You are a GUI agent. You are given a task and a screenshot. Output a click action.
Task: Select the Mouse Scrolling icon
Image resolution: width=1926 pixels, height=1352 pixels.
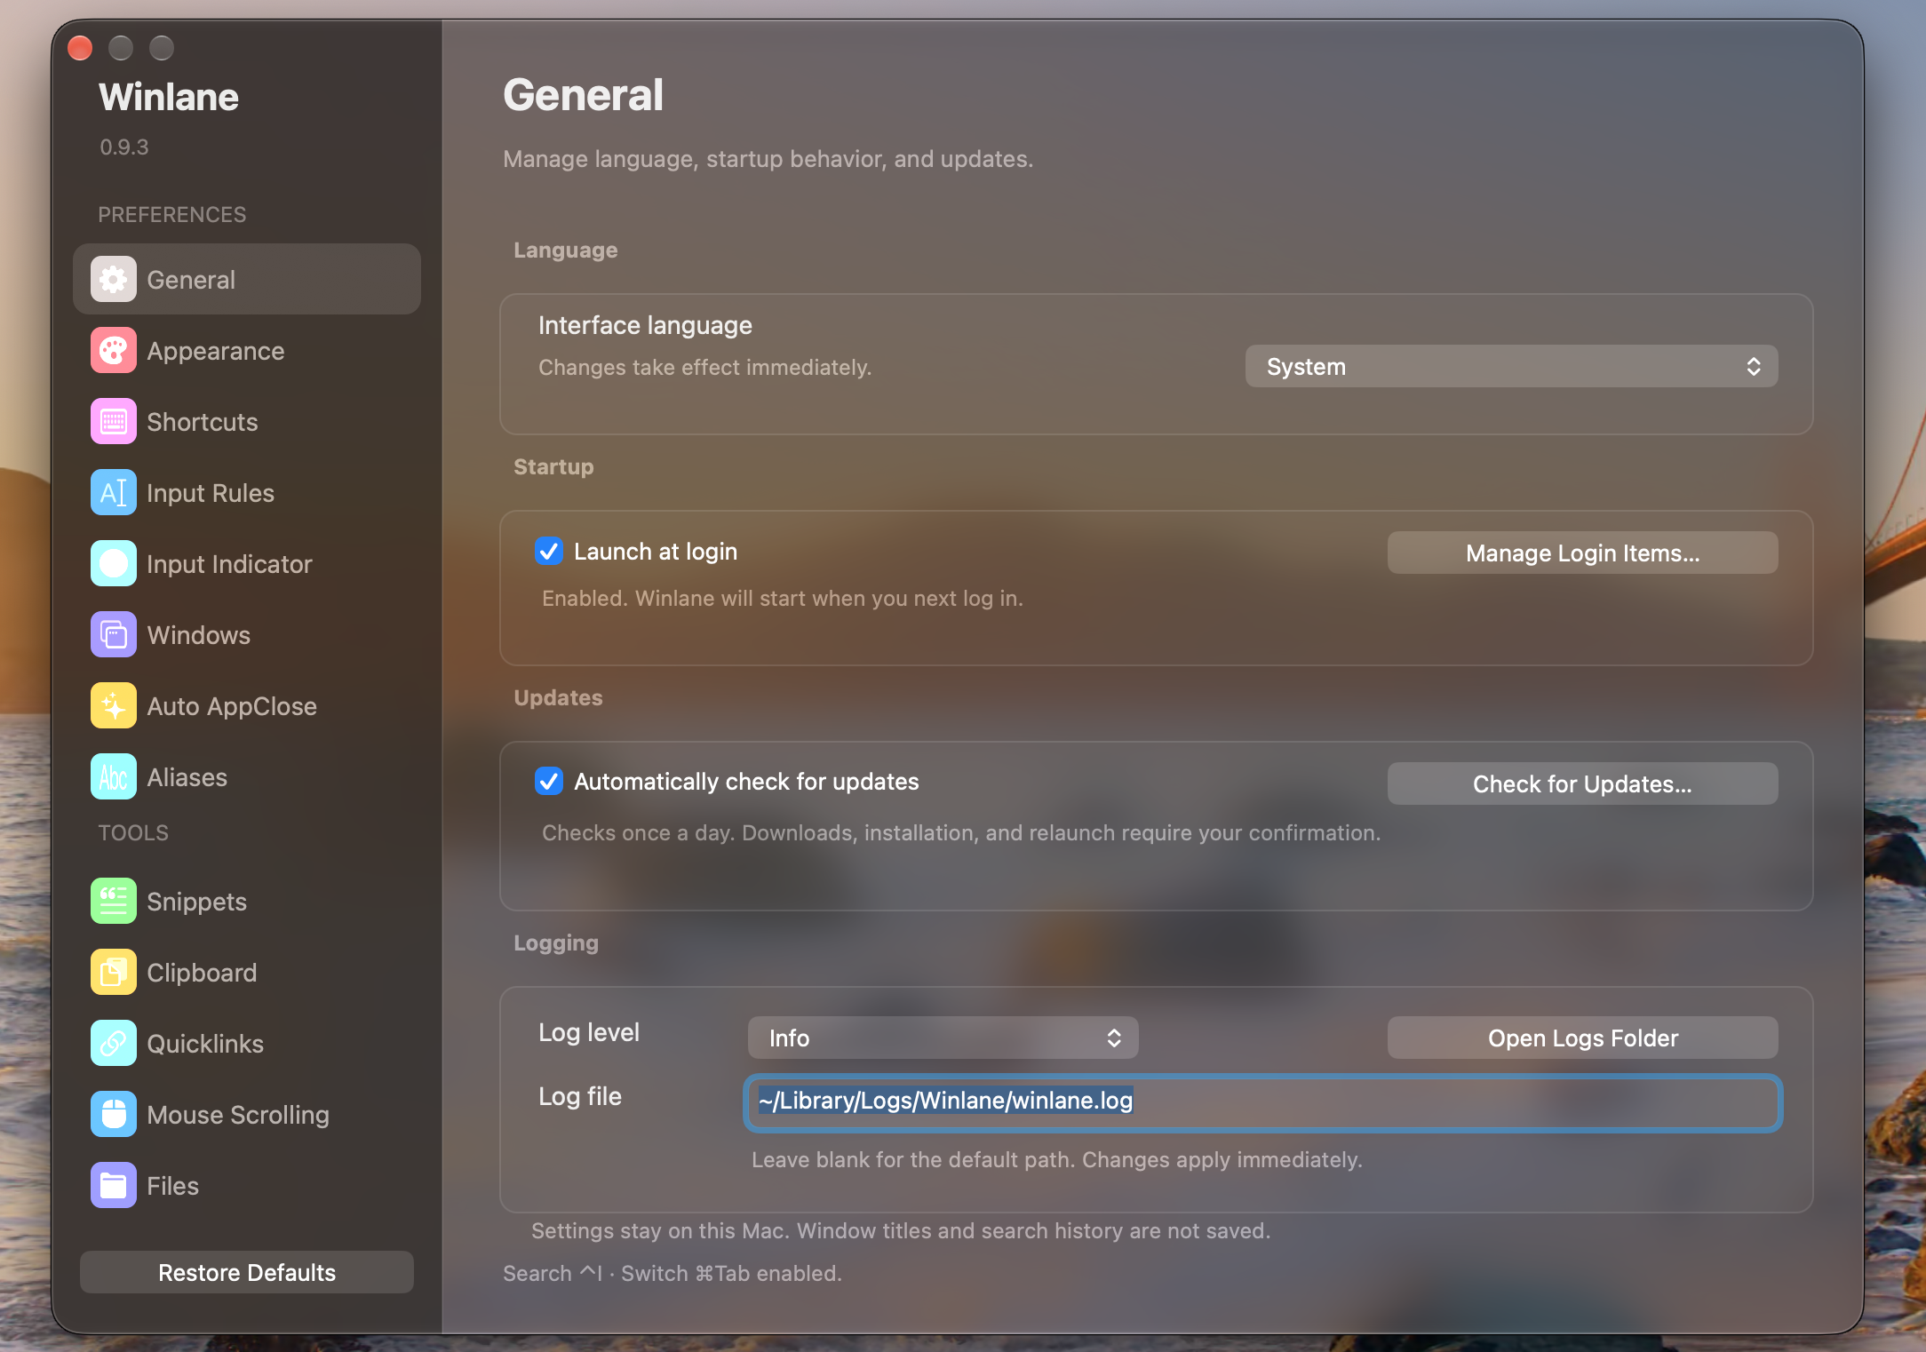(x=113, y=1115)
